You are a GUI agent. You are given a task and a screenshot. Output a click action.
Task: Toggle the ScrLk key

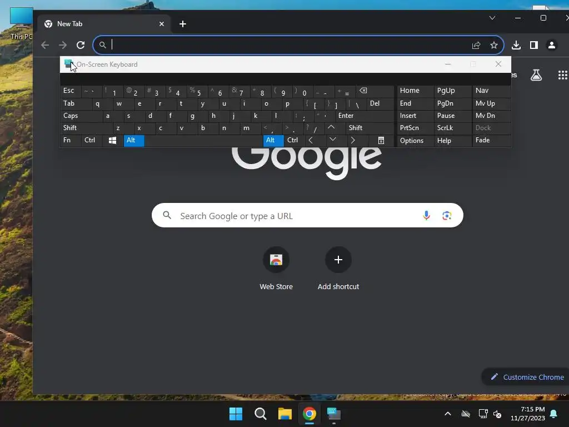(452, 128)
